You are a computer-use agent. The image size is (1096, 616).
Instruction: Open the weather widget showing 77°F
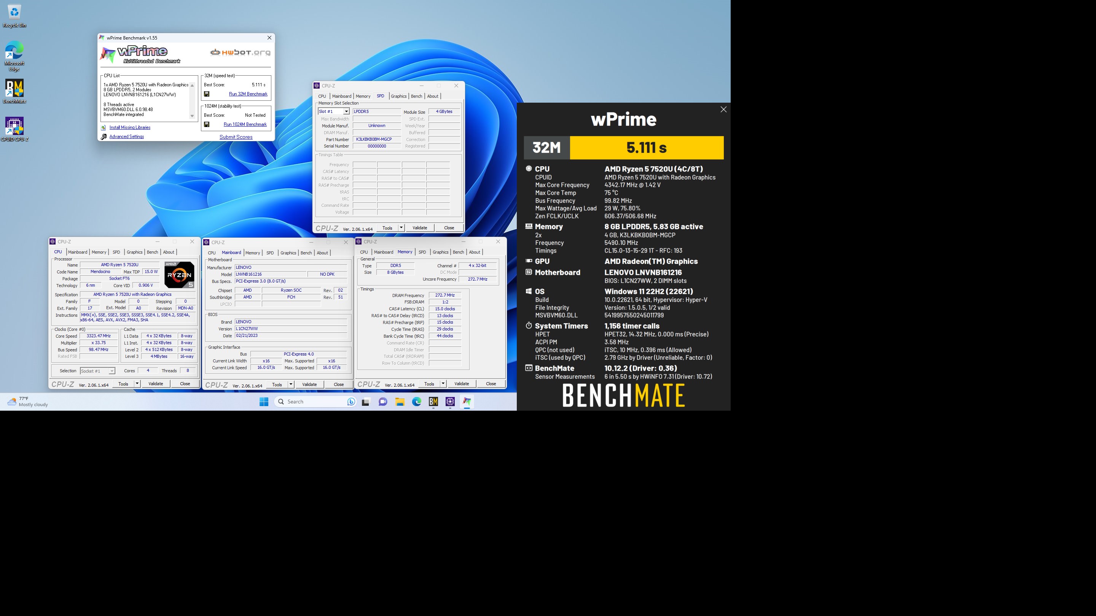(28, 402)
